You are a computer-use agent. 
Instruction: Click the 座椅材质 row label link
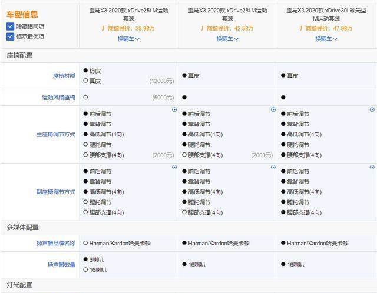64,76
